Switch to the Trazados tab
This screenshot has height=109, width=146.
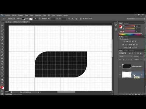click(x=132, y=51)
